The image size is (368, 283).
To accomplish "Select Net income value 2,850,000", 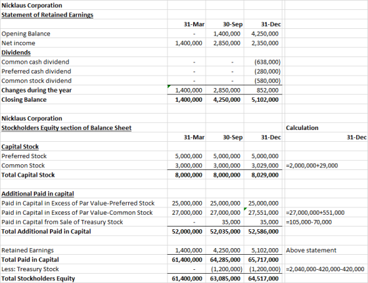I will tap(227, 43).
